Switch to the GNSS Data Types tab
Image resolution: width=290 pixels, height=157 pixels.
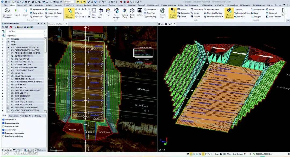point(27,116)
